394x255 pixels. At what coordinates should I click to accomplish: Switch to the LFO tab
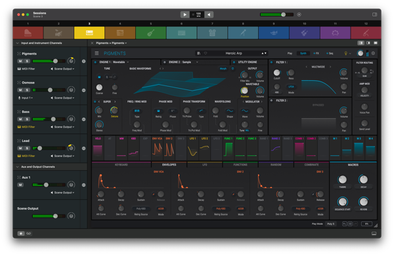point(205,165)
